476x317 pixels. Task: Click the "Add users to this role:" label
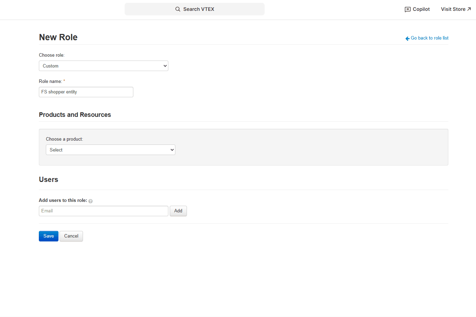pos(63,200)
